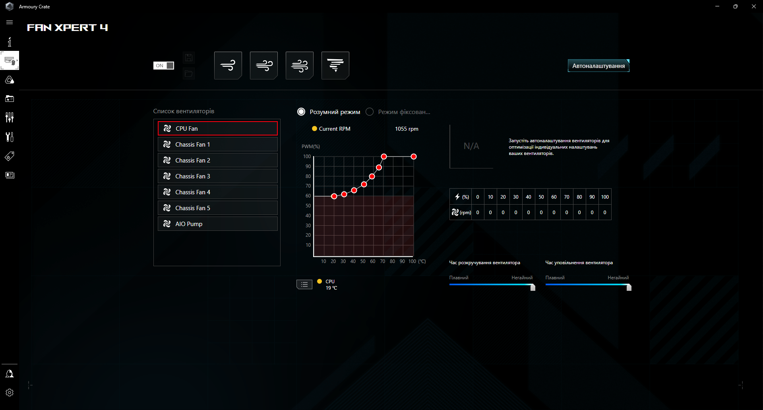Select Chassis Fan 3 in the list
This screenshot has width=763, height=410.
(218, 176)
